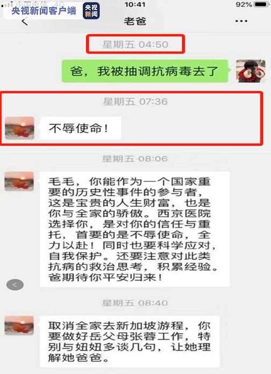
Task: Select the long message starting with 毛毛
Action: pyautogui.click(x=135, y=229)
